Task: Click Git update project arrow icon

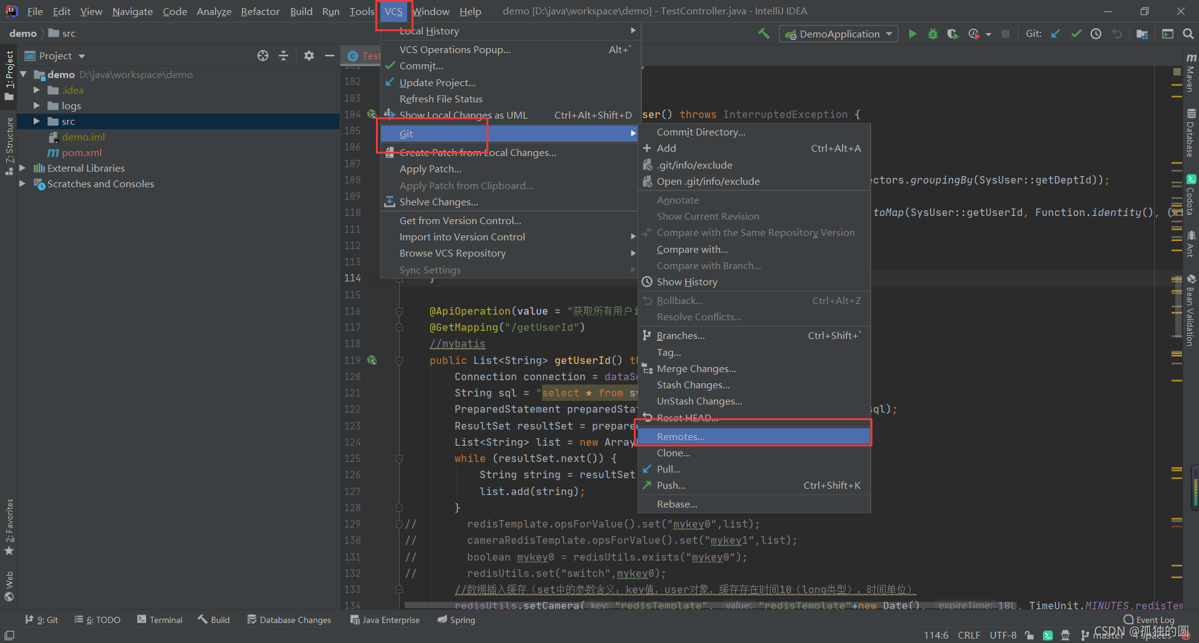Action: pyautogui.click(x=1055, y=34)
